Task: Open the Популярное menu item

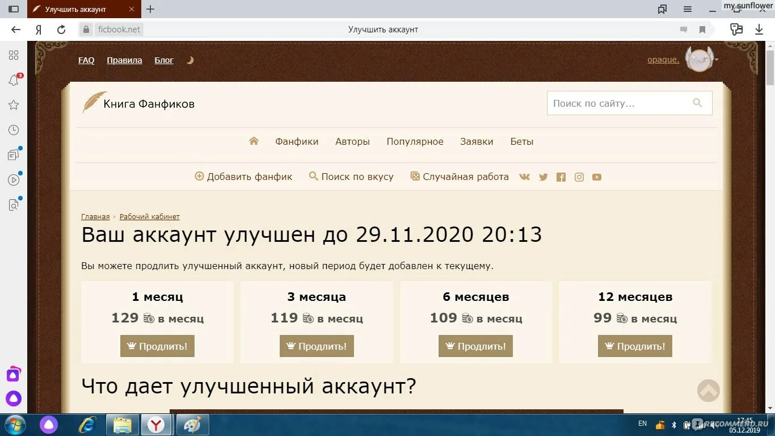Action: (x=415, y=142)
